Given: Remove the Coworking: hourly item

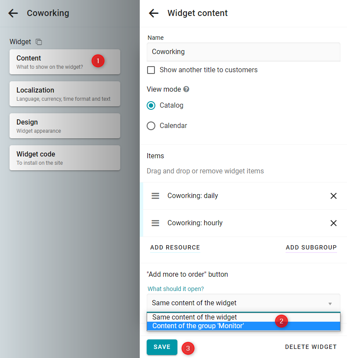Looking at the screenshot, I should [x=333, y=223].
